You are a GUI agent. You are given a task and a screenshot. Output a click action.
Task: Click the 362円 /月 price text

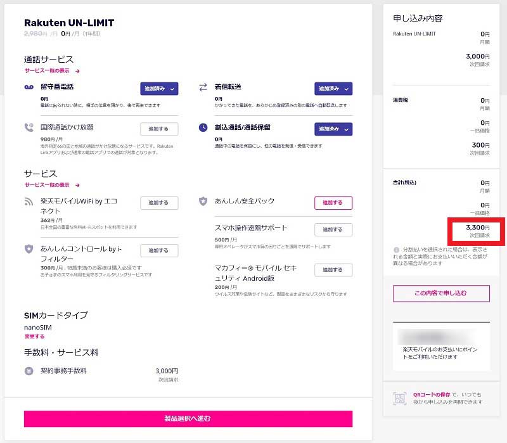(x=51, y=220)
